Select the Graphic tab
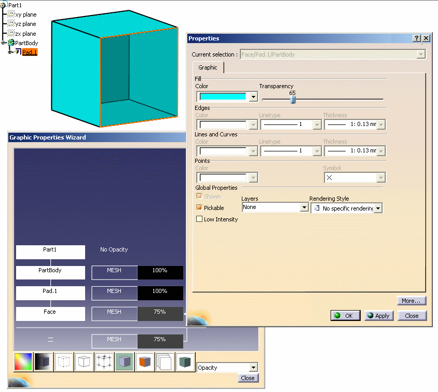 (208, 67)
